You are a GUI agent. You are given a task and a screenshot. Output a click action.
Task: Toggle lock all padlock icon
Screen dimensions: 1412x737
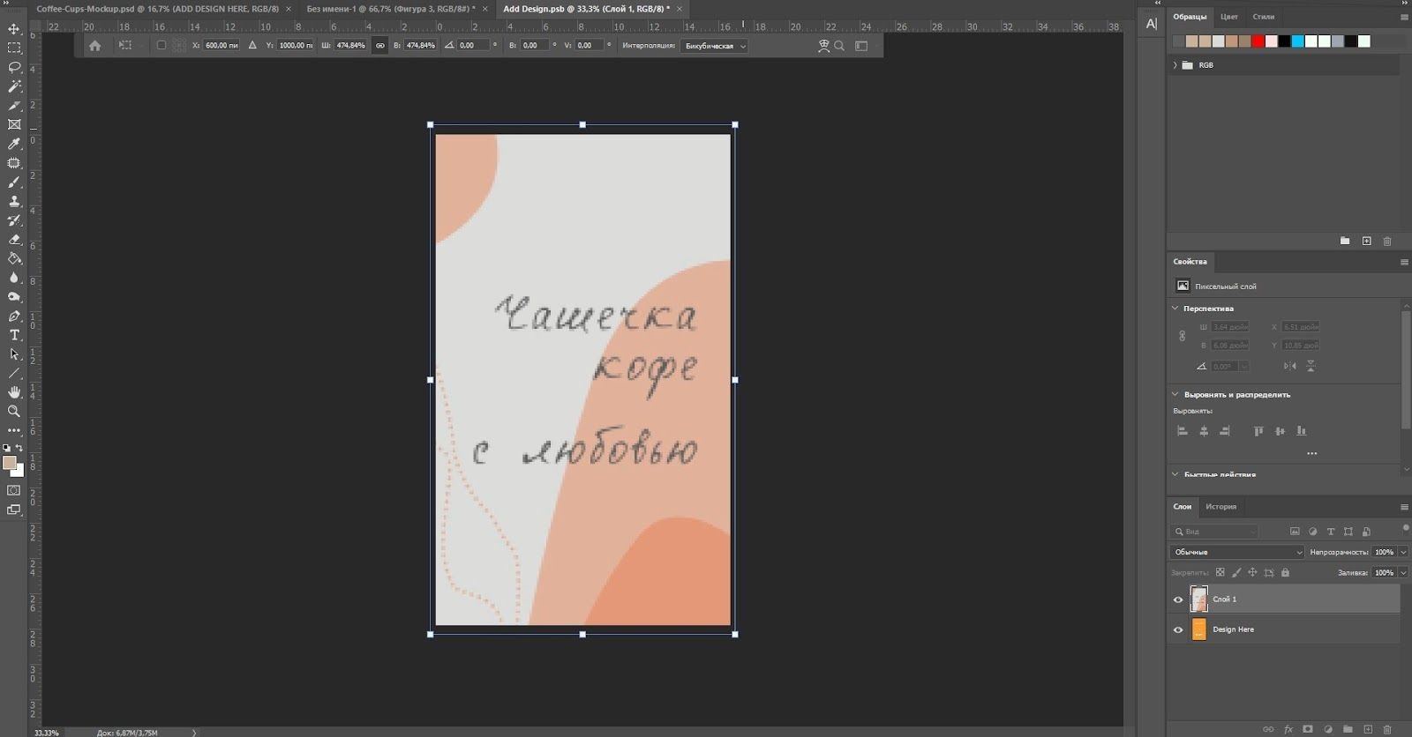coord(1285,572)
